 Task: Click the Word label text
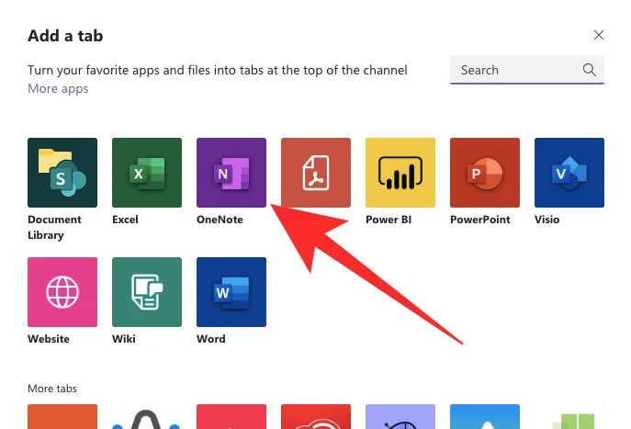coord(211,339)
